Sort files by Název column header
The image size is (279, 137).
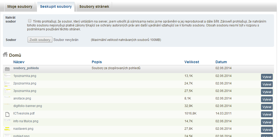point(19,62)
